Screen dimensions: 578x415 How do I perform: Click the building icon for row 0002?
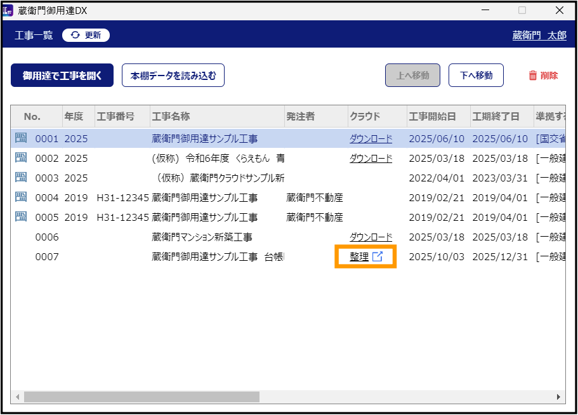click(x=21, y=158)
